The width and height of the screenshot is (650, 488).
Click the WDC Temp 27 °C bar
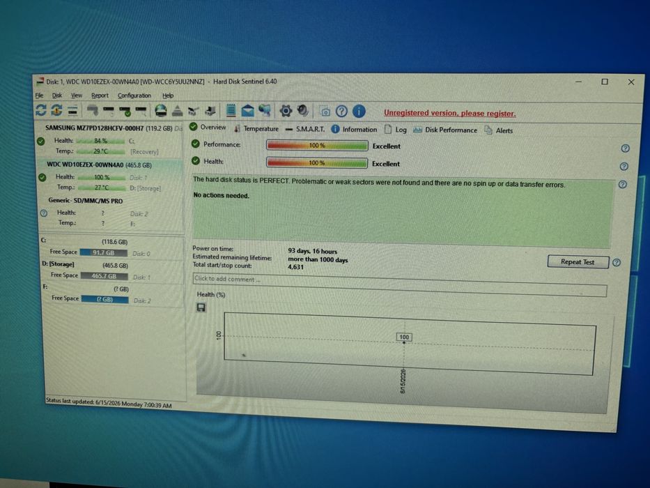102,188
